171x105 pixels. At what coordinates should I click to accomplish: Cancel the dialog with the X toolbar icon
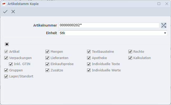(13, 12)
